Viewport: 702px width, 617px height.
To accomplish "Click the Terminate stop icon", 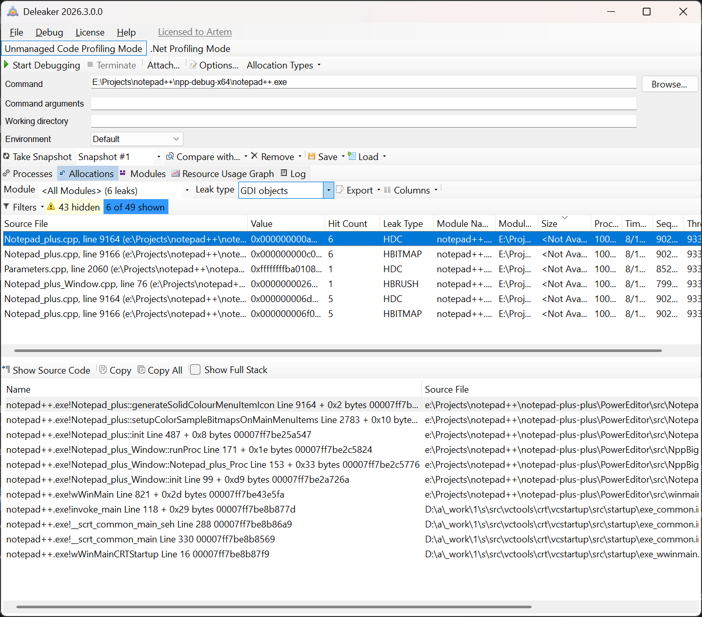I will [90, 65].
